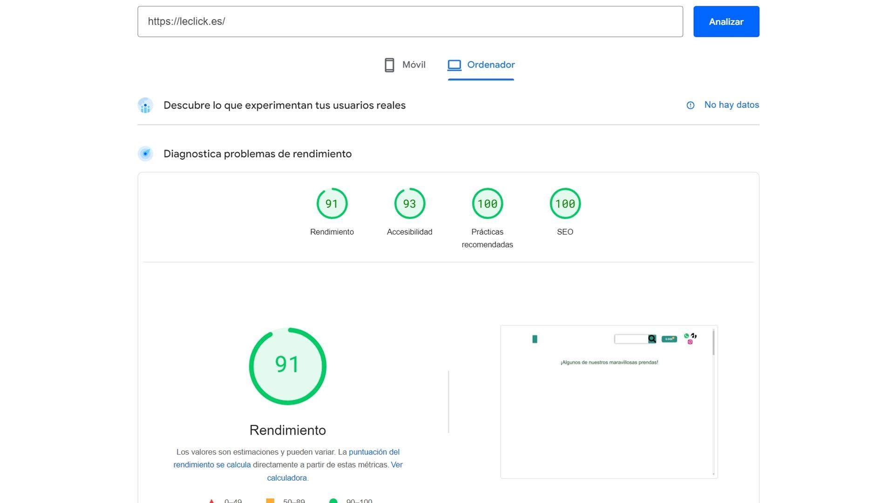Click the green circle 90–100 legend marker
Image resolution: width=894 pixels, height=503 pixels.
coord(333,501)
